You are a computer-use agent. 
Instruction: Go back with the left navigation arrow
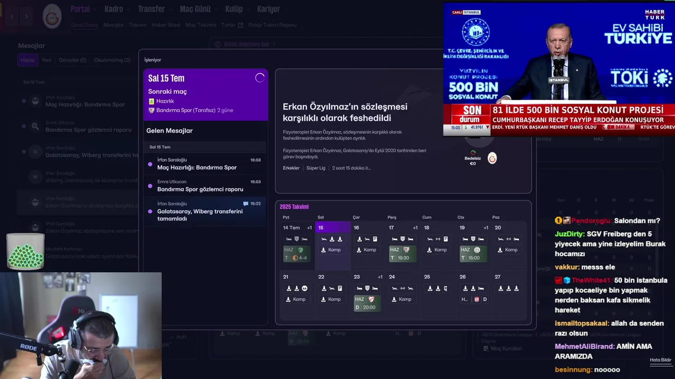tap(12, 16)
